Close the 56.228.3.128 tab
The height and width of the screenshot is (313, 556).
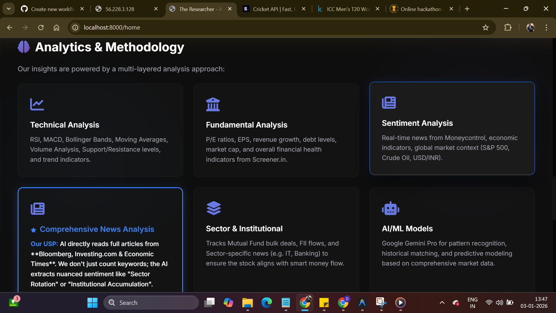click(156, 9)
